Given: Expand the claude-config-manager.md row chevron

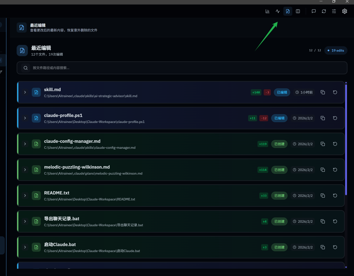Looking at the screenshot, I should point(25,144).
